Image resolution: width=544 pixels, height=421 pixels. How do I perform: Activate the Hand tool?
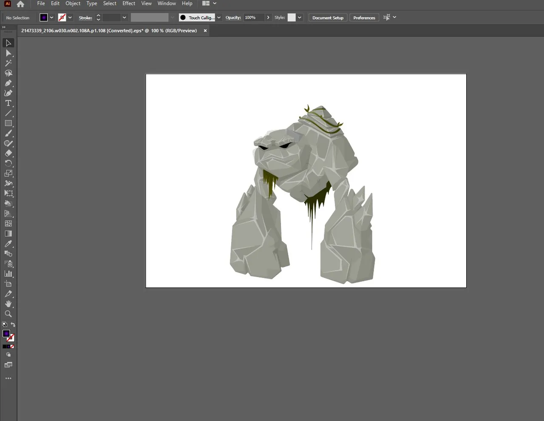coord(8,304)
